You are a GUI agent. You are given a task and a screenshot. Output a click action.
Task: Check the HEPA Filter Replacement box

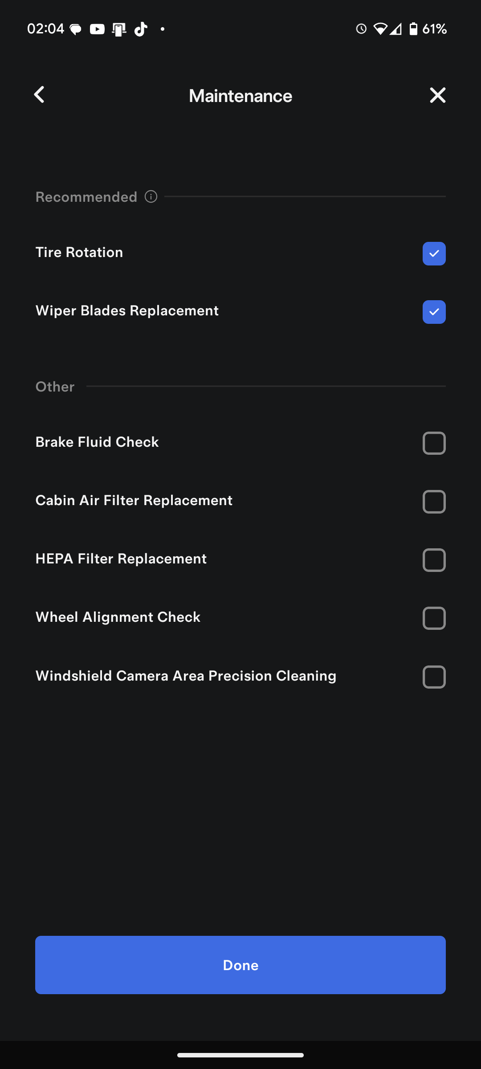(434, 560)
